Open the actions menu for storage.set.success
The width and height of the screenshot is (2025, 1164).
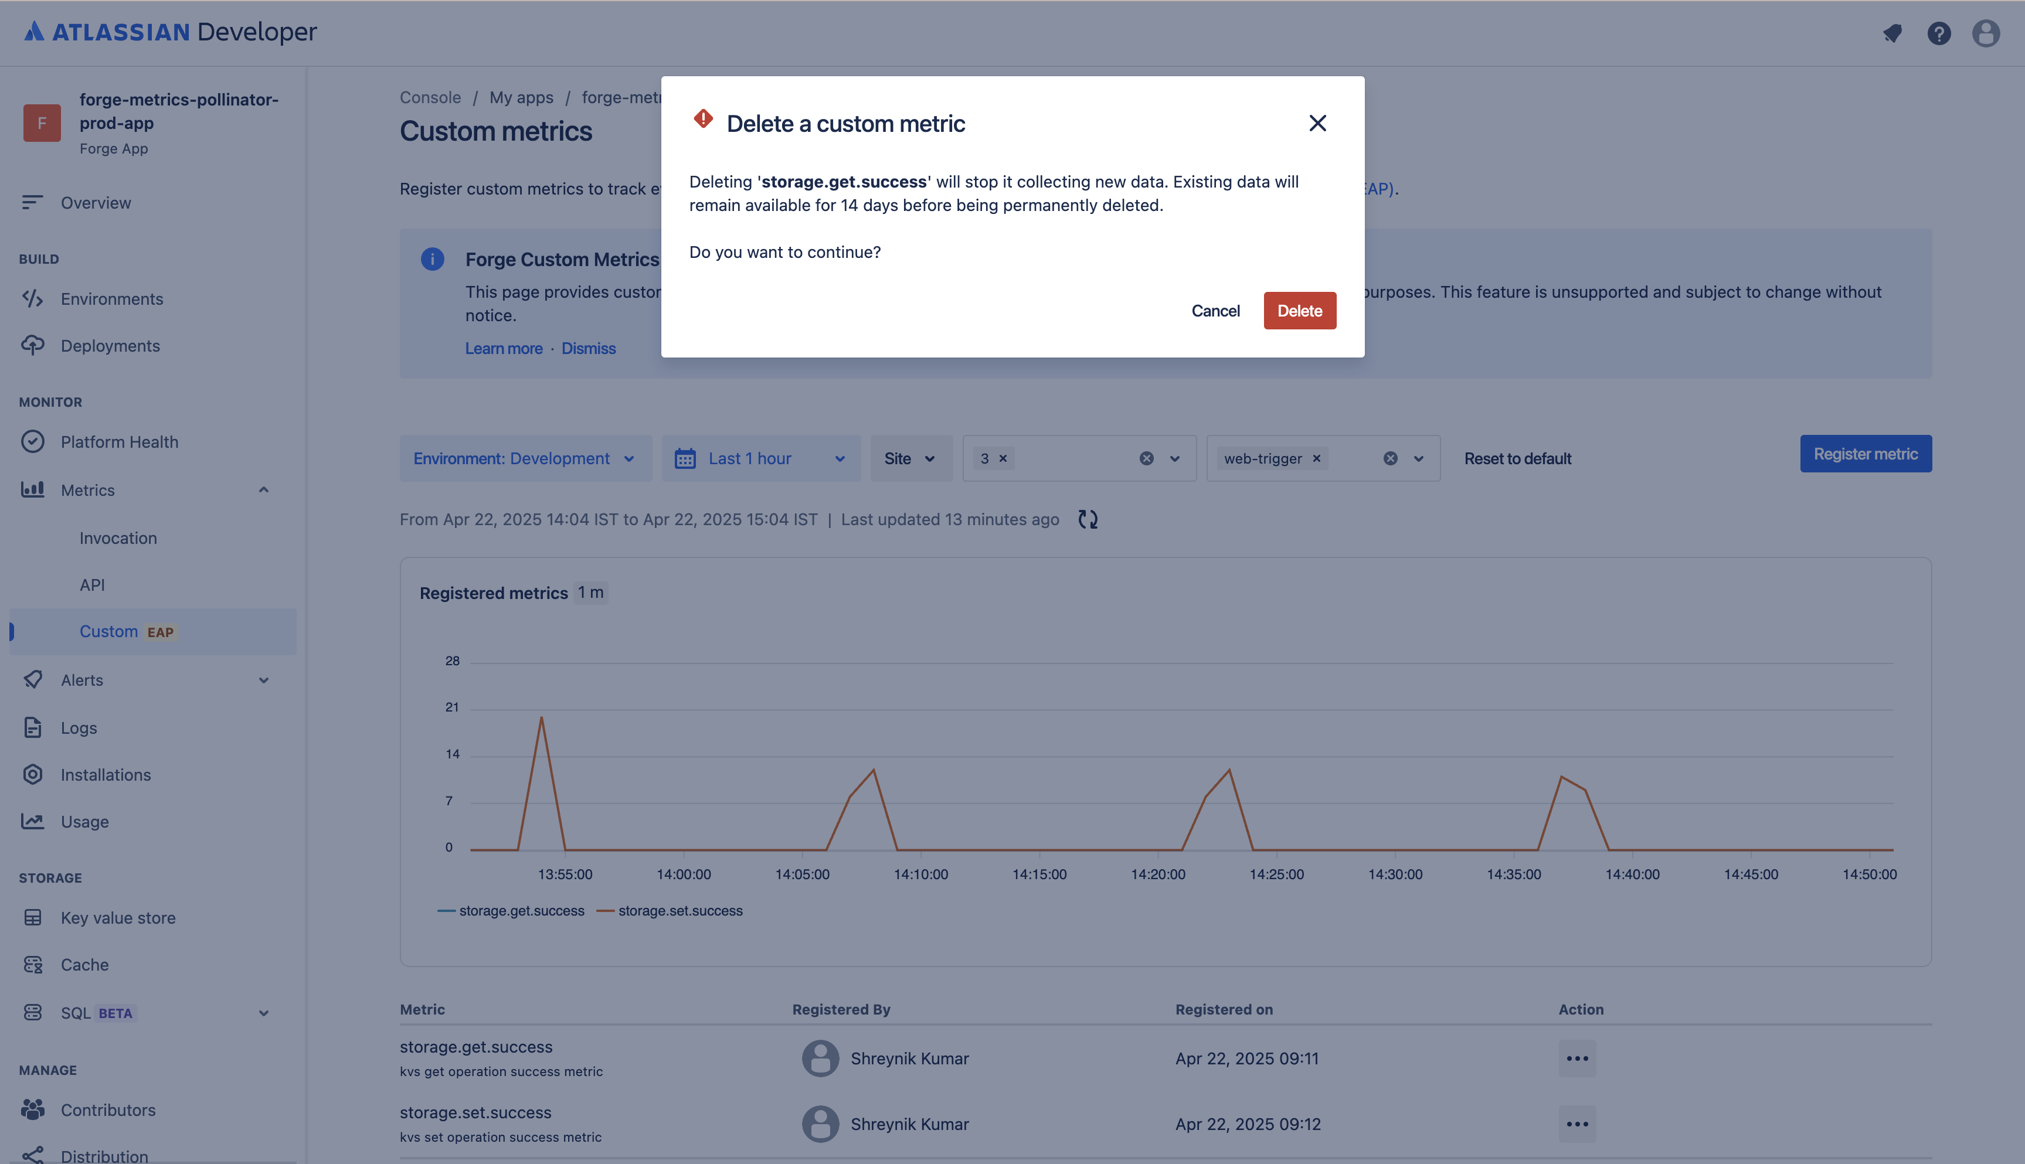pyautogui.click(x=1576, y=1123)
